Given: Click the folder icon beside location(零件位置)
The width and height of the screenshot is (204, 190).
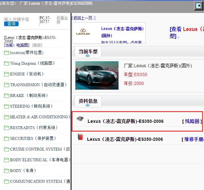Looking at the screenshot, I should click(7, 53).
